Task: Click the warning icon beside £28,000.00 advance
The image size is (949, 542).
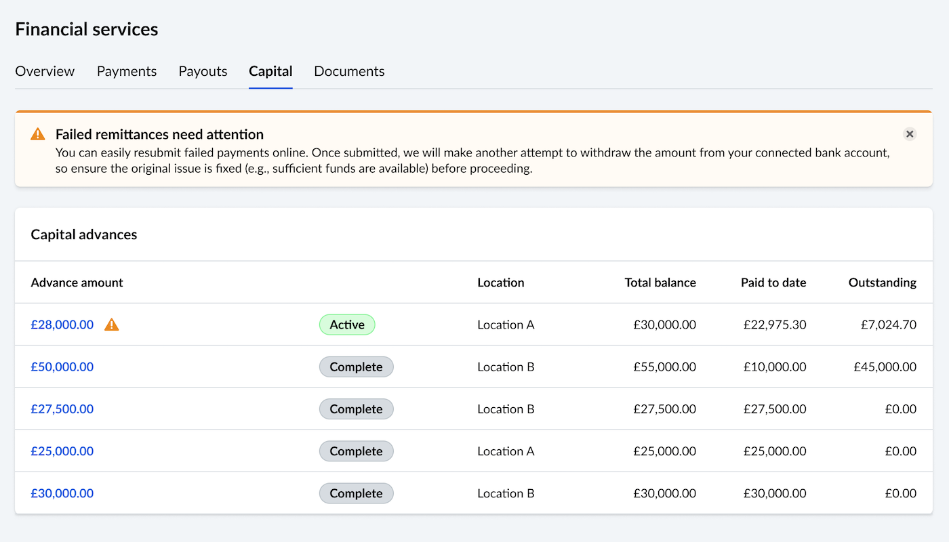Action: point(112,325)
